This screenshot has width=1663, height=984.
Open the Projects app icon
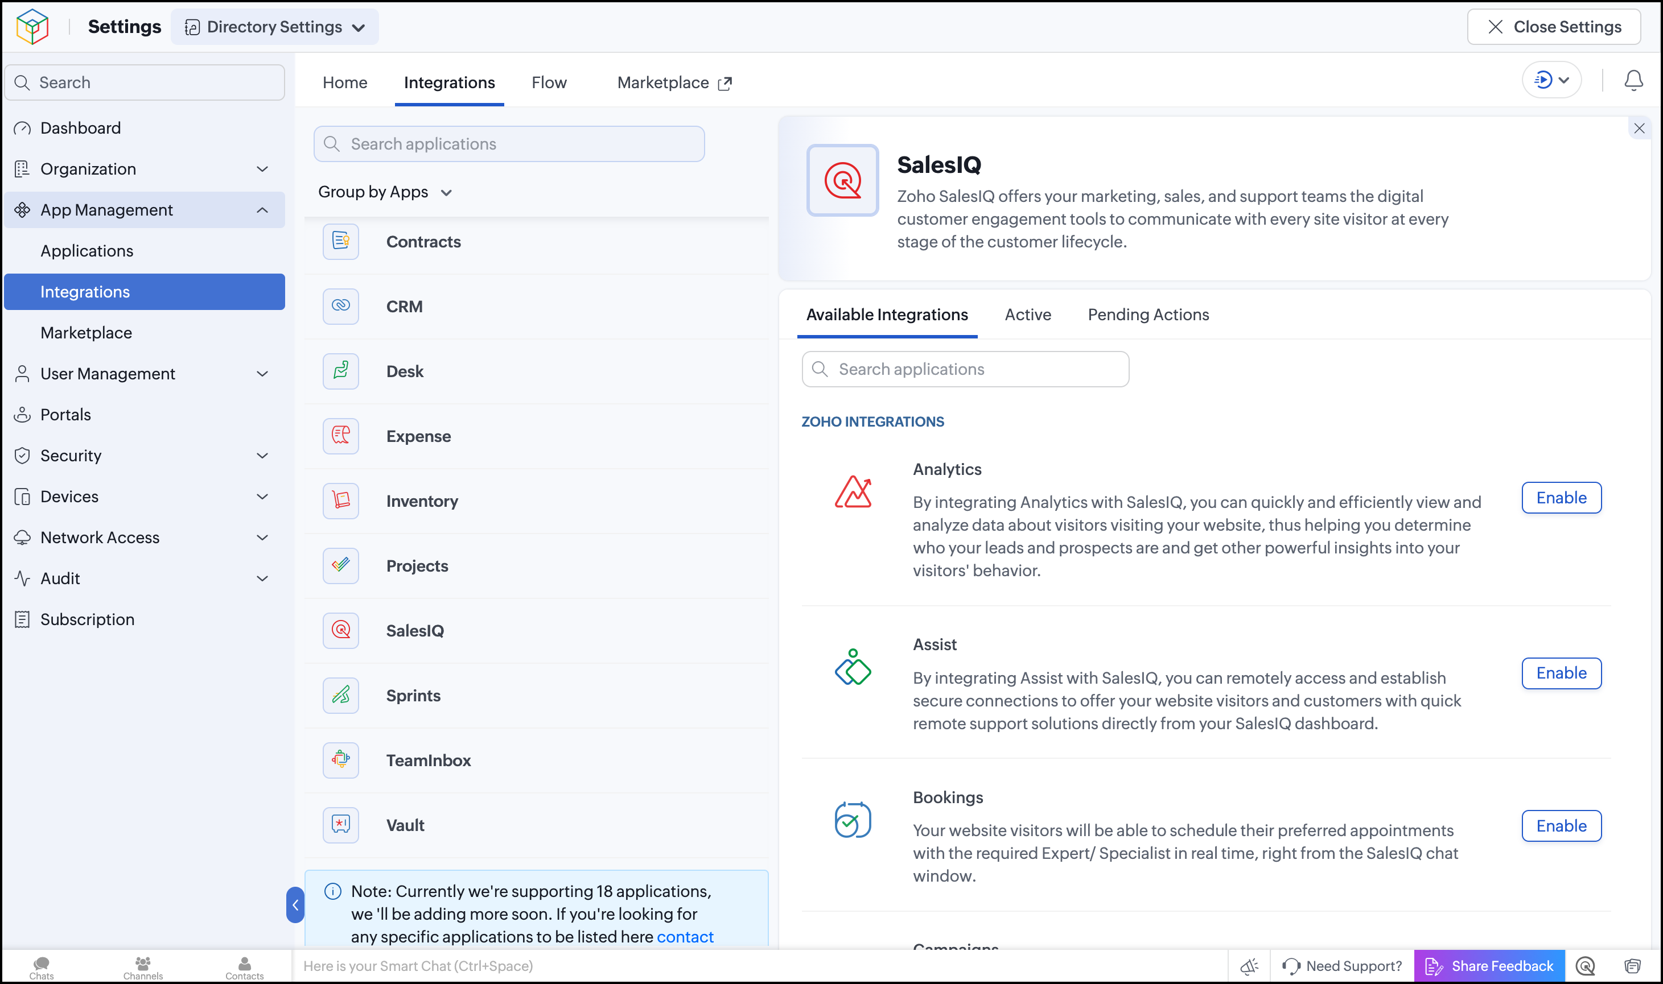[340, 565]
